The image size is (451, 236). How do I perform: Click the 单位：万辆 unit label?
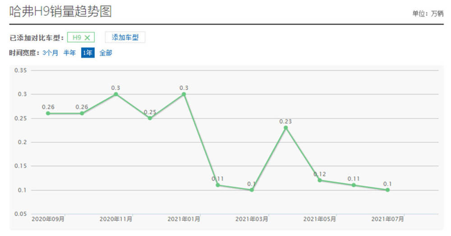428,14
